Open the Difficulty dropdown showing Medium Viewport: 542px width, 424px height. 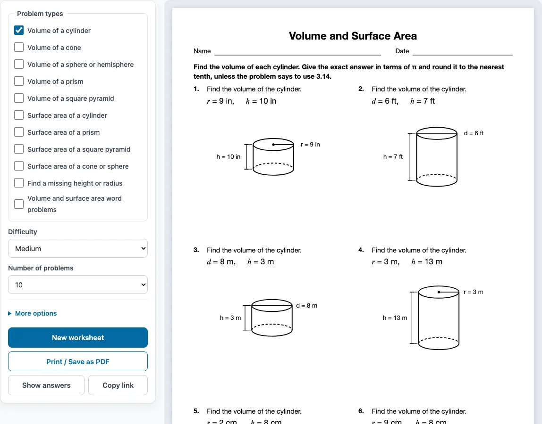78,248
